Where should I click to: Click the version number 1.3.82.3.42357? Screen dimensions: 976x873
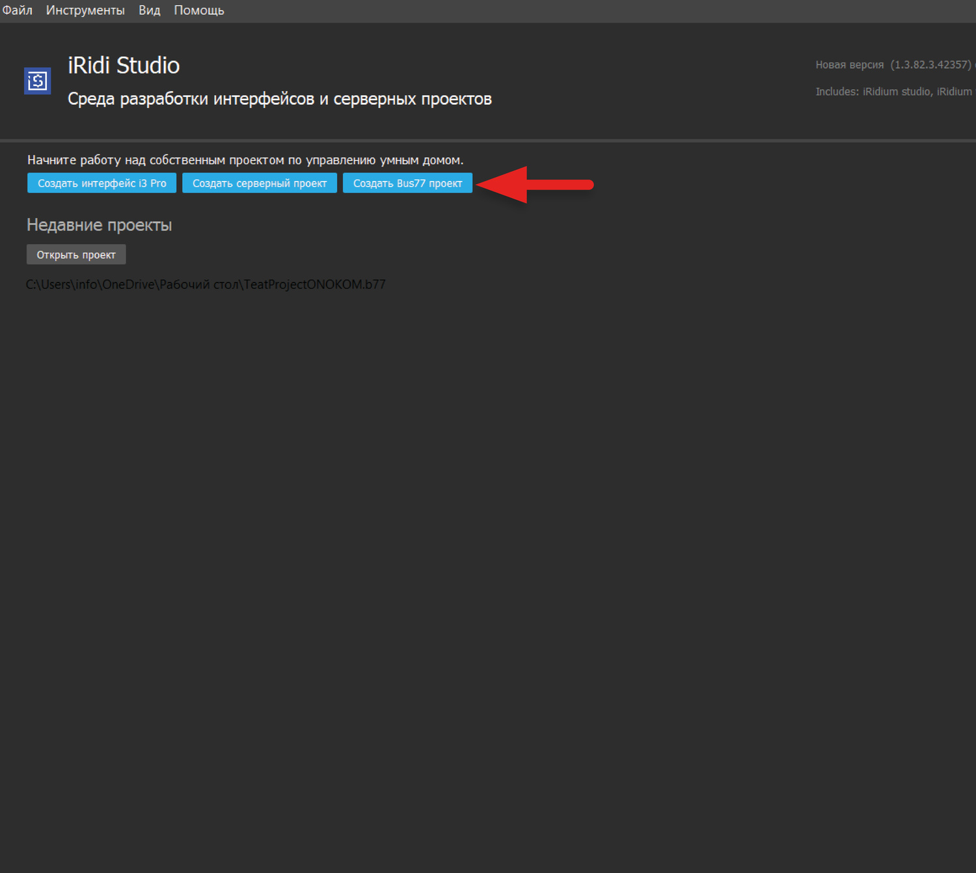click(x=930, y=65)
